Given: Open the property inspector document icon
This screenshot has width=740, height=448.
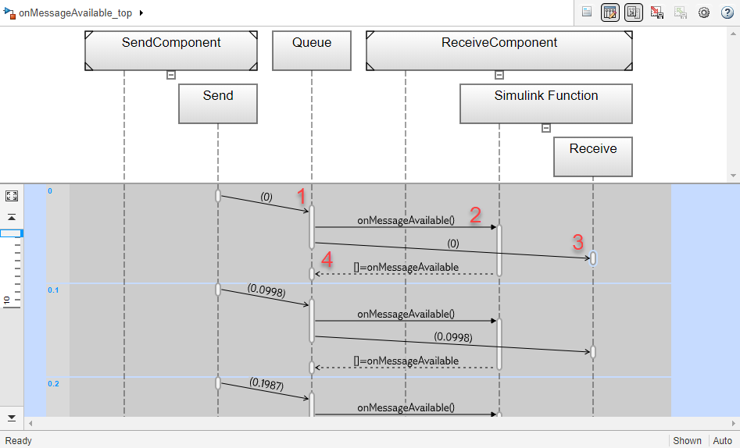Looking at the screenshot, I should click(x=587, y=12).
